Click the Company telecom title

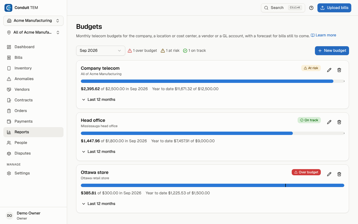(x=100, y=68)
